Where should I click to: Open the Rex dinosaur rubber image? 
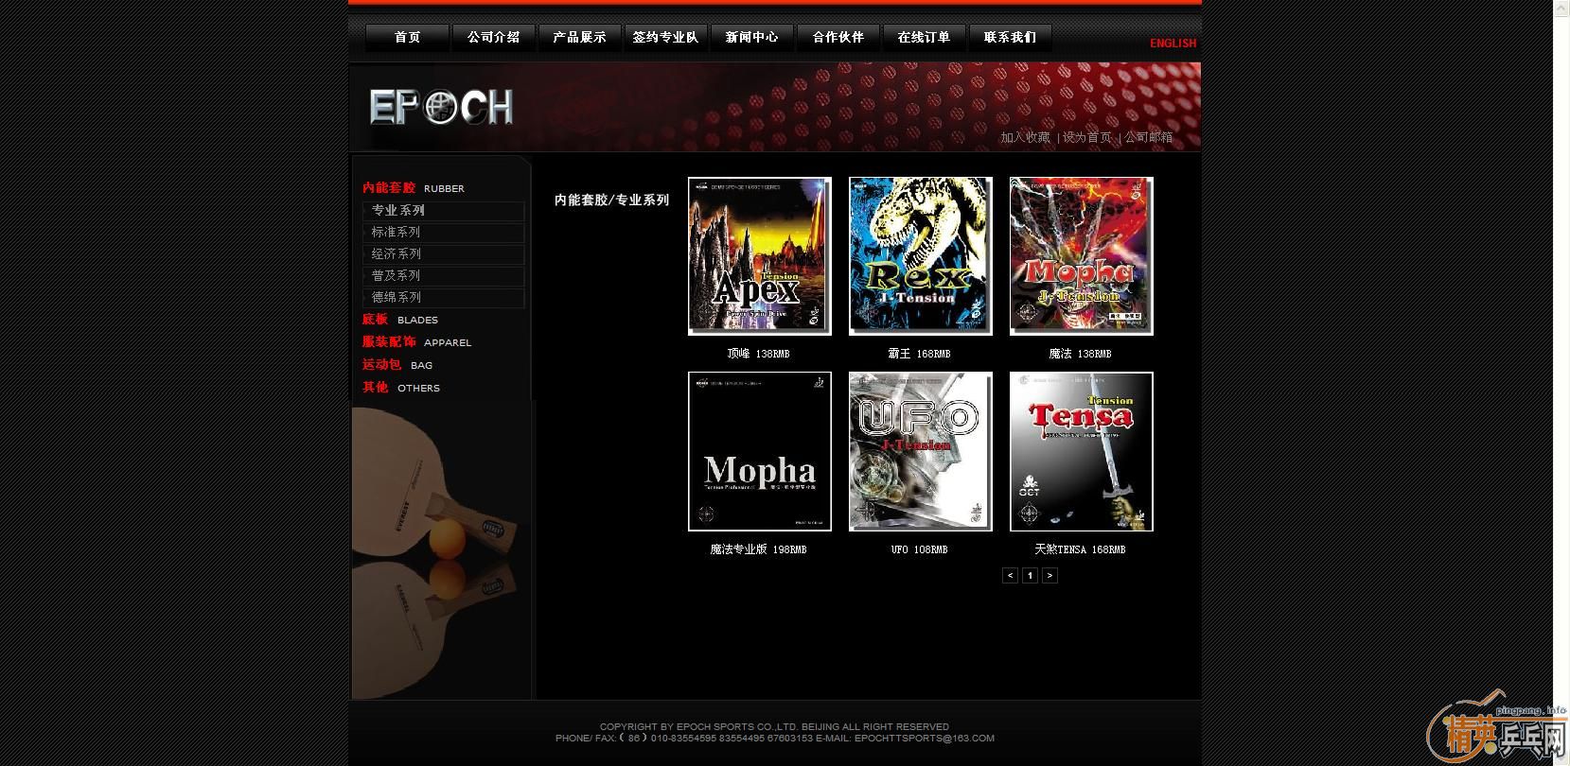(921, 256)
